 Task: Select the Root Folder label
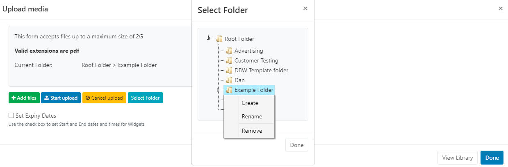coord(239,39)
